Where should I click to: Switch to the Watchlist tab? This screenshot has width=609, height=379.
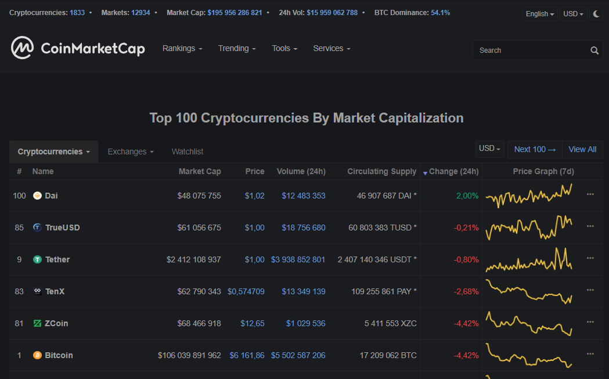pyautogui.click(x=188, y=151)
